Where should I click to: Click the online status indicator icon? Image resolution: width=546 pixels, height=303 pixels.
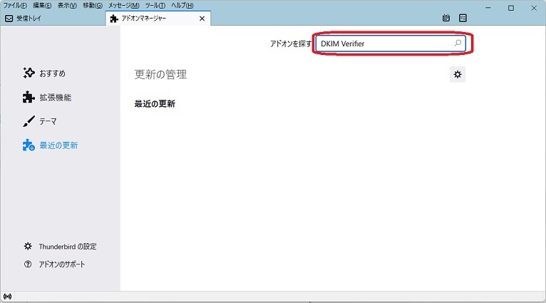[8, 296]
